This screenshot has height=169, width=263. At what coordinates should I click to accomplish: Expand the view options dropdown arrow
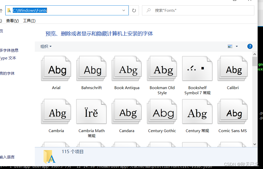[x=237, y=46]
